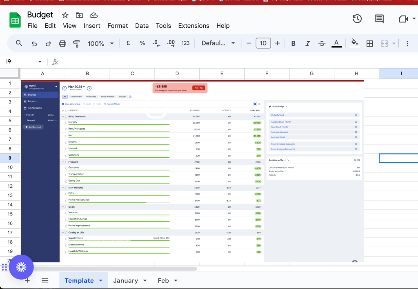Image resolution: width=418 pixels, height=289 pixels.
Task: Open the borders tool
Action: 369,43
